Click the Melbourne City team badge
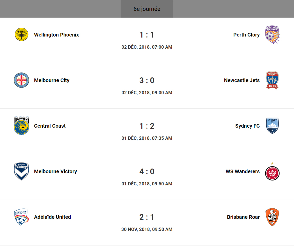 [21, 80]
